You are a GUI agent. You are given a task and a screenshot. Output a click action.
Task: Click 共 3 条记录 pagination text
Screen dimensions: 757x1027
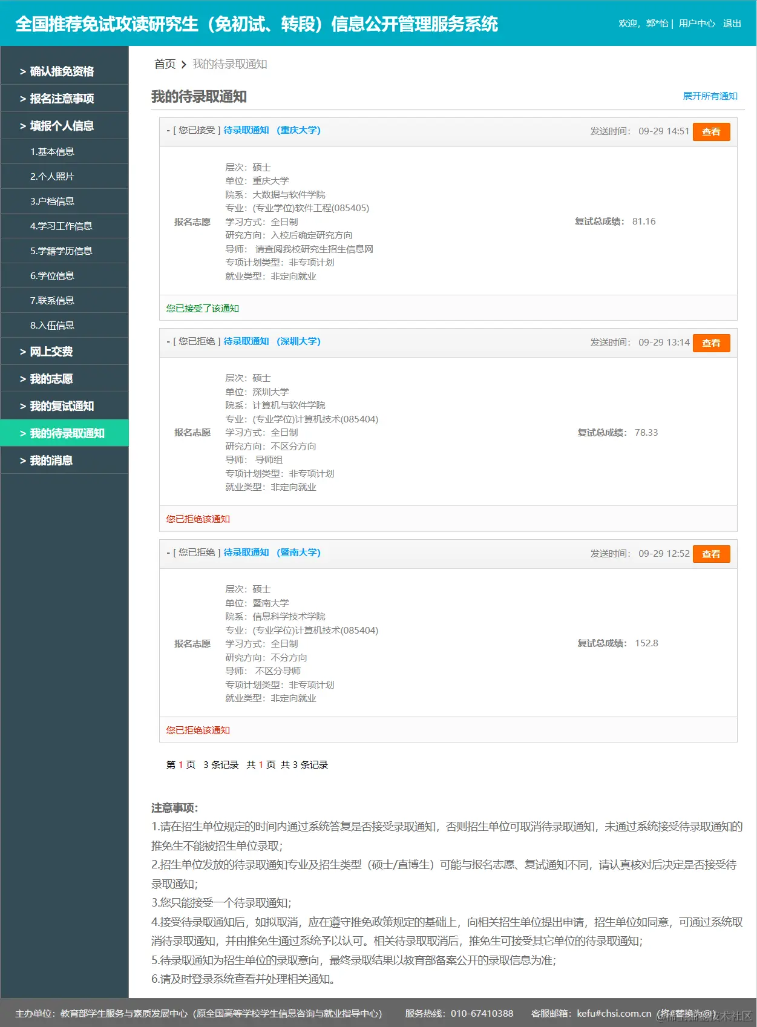click(304, 765)
